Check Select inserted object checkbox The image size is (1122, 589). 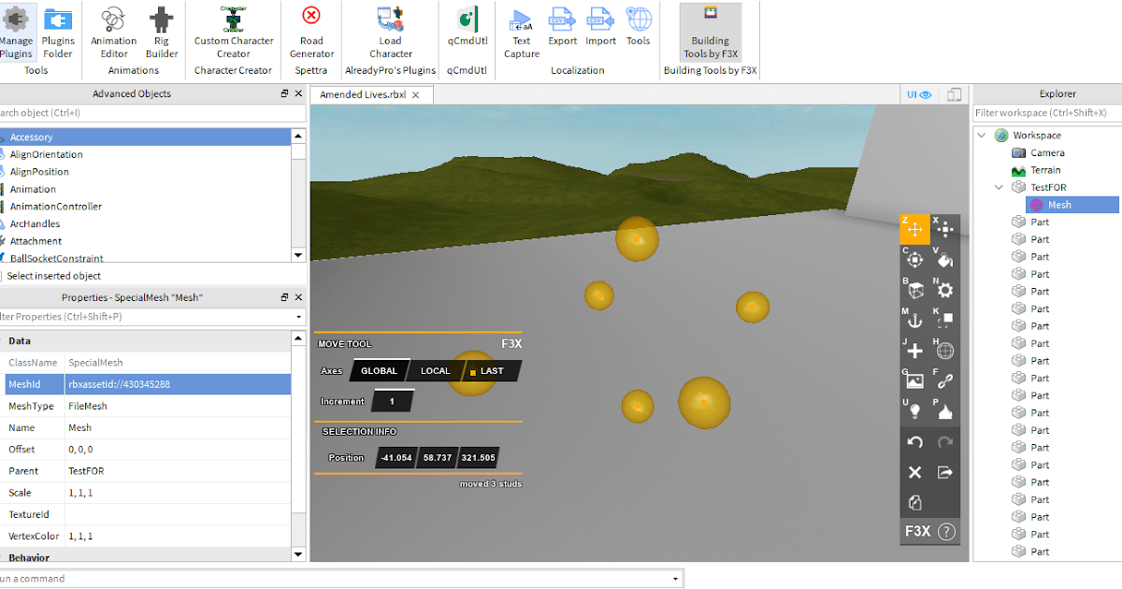click(x=1, y=276)
